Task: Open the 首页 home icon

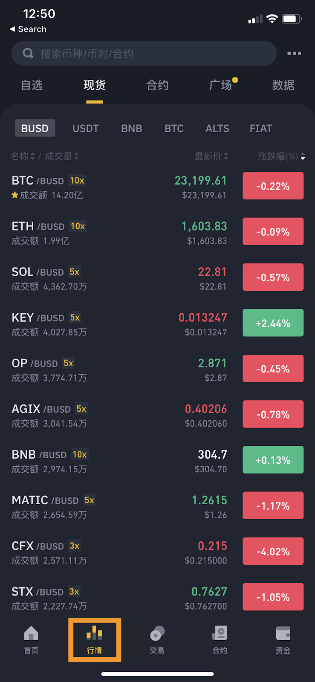Action: pos(31,634)
